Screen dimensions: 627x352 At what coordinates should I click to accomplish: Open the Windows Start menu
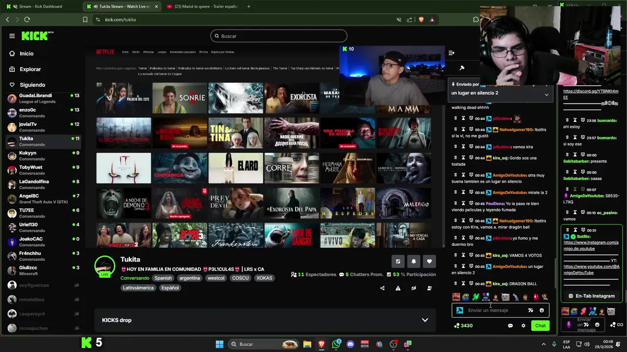tap(219, 344)
